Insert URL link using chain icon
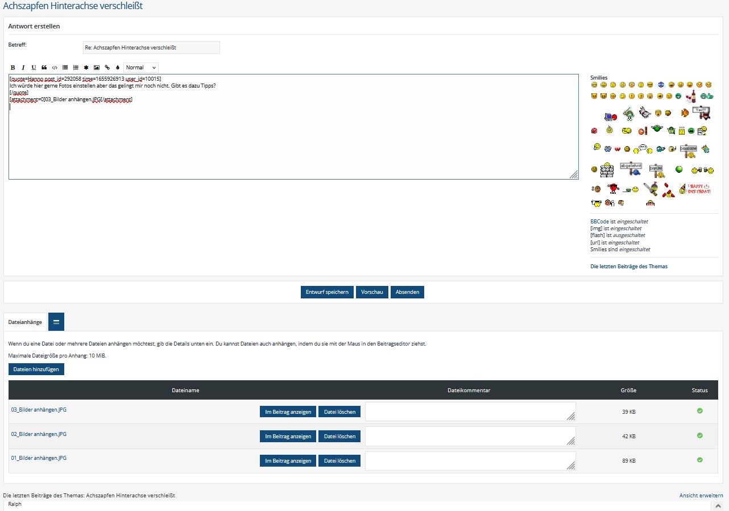The image size is (729, 511). [107, 68]
